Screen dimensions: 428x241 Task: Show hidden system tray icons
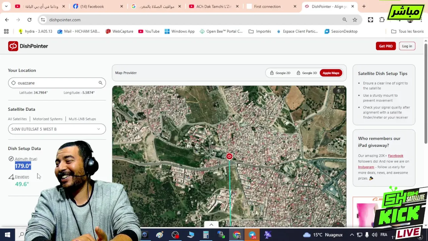tap(352, 235)
